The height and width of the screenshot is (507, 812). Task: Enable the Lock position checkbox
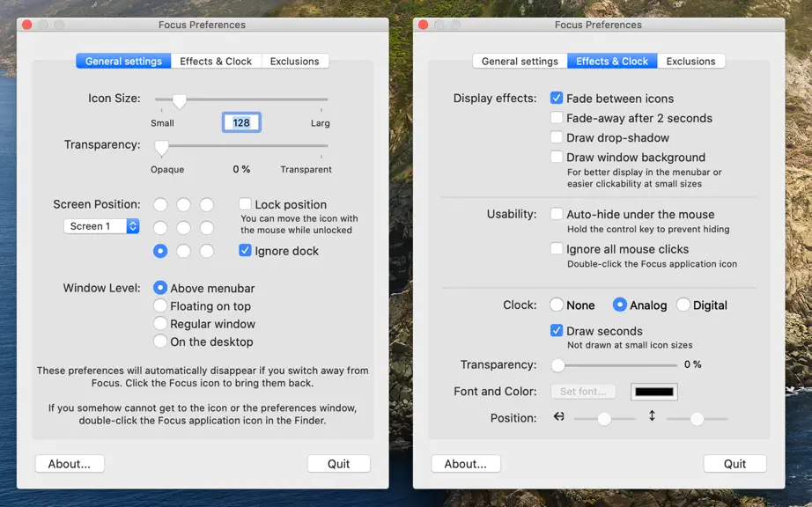[245, 204]
